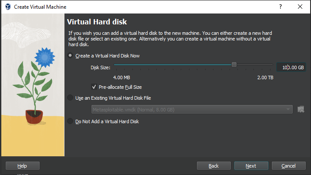311x175 pixels.
Task: Click the question mark help icon
Action: click(x=280, y=7)
